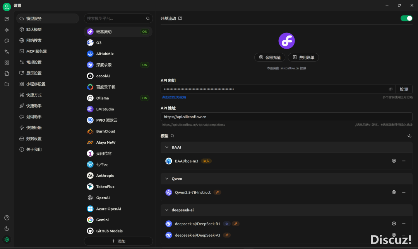Open the knowledge base icon in left sidebar

pos(7,73)
